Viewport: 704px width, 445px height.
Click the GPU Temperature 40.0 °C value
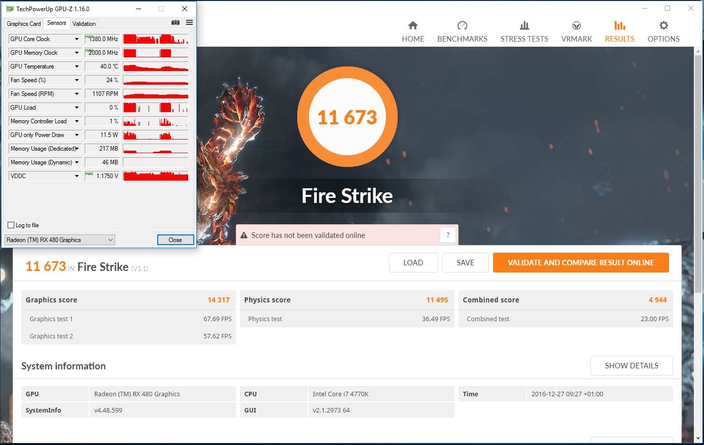(102, 66)
